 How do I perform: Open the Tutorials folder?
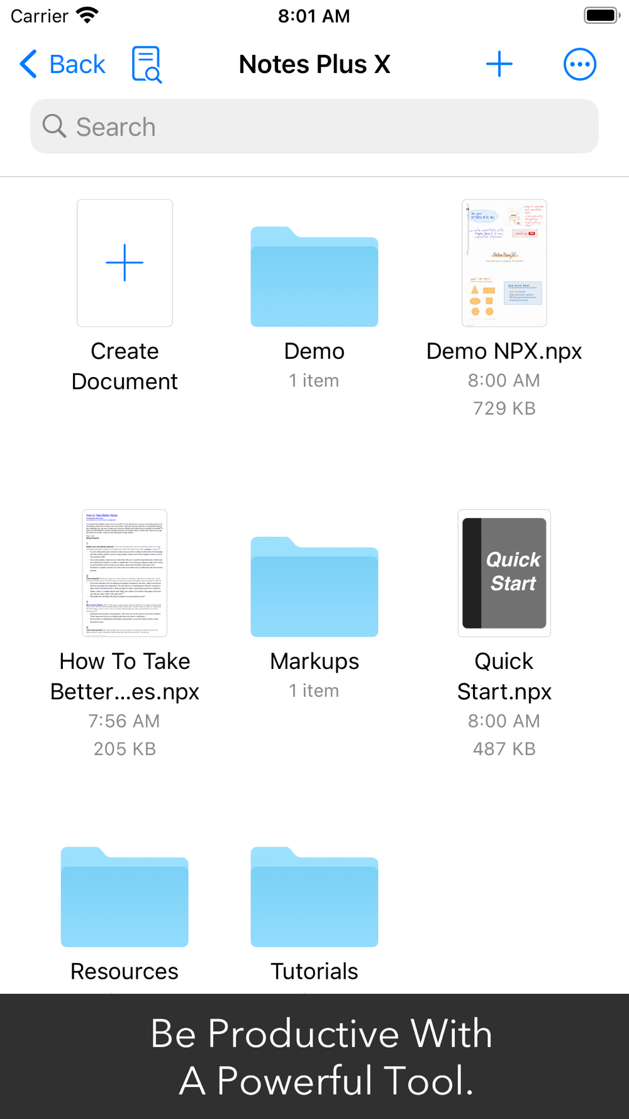tap(314, 897)
